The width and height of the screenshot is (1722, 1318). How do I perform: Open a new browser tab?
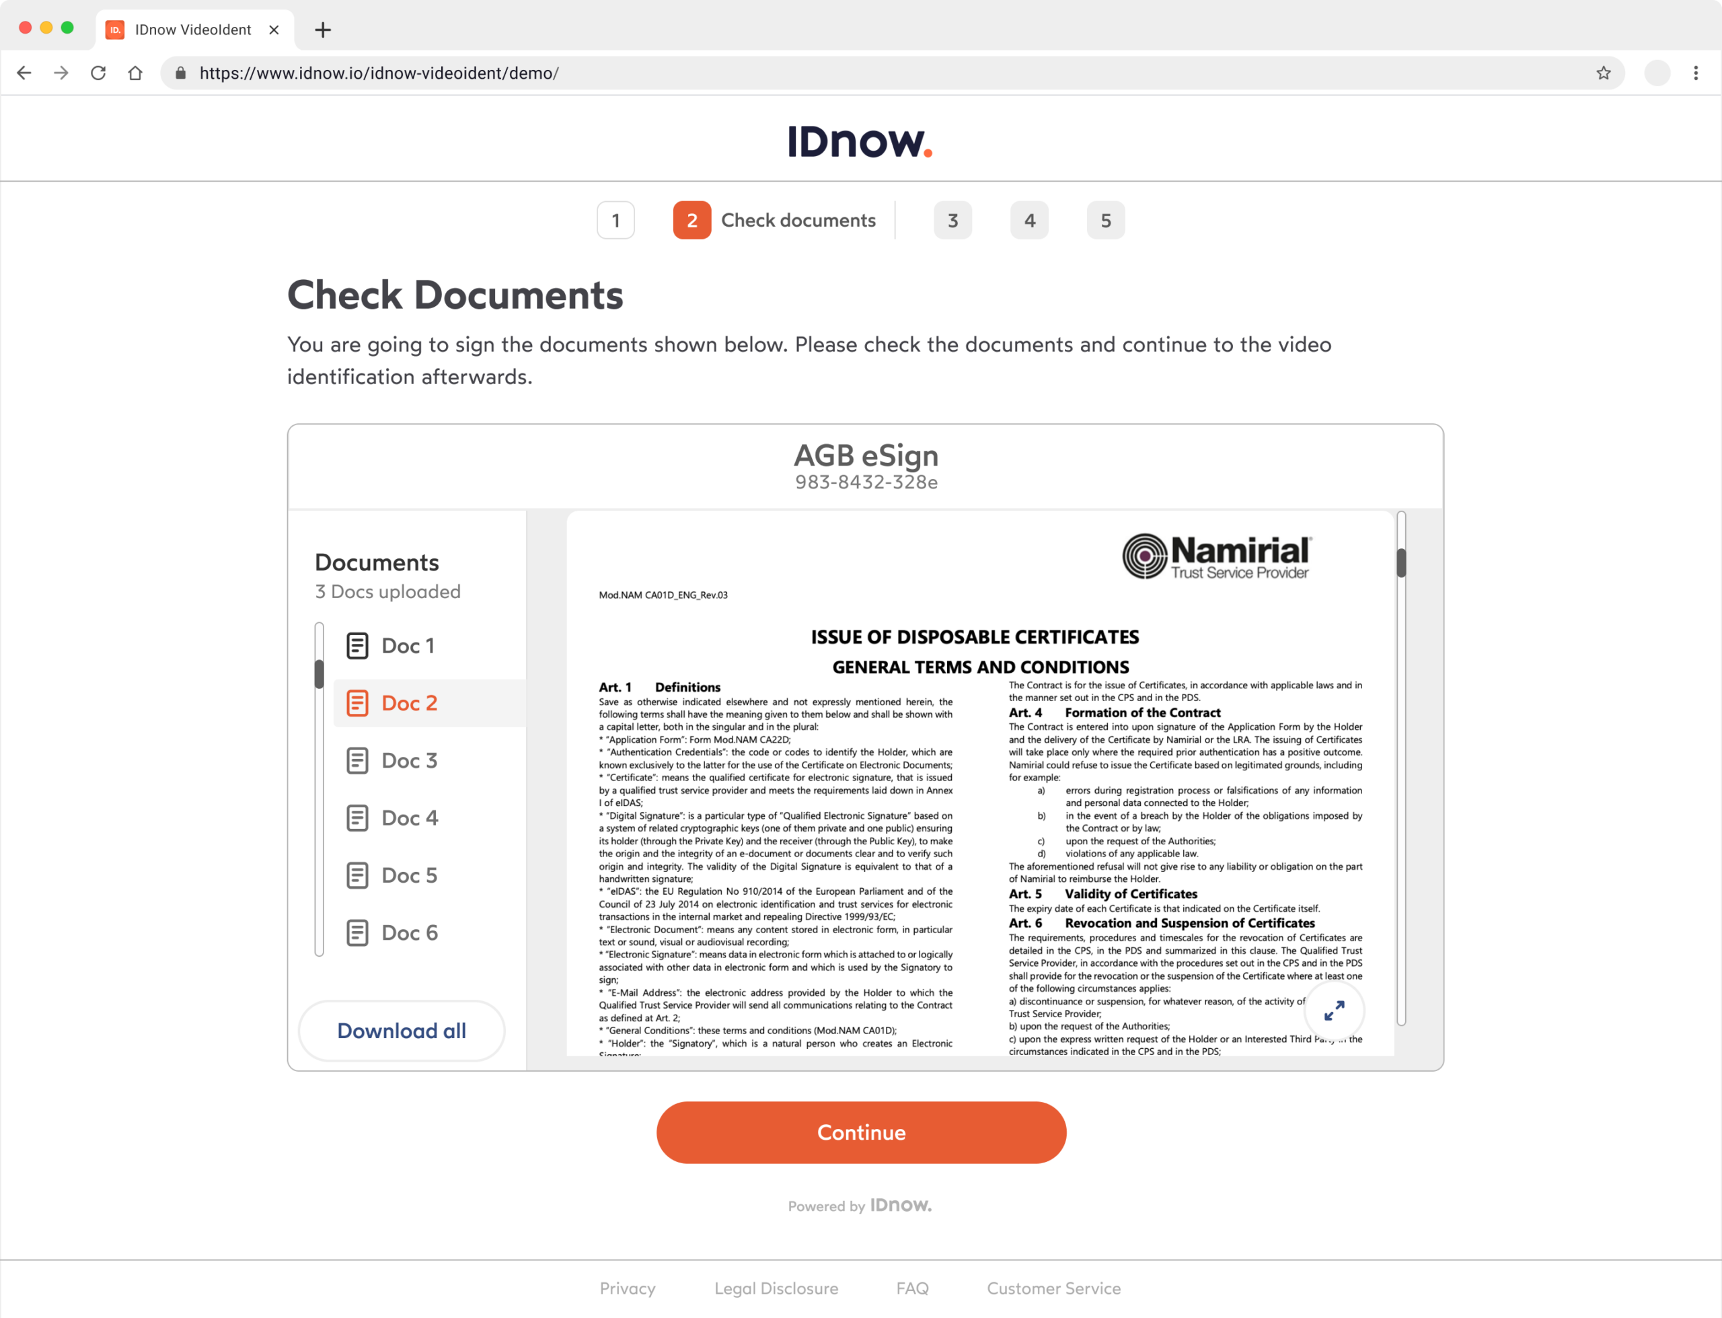click(322, 30)
